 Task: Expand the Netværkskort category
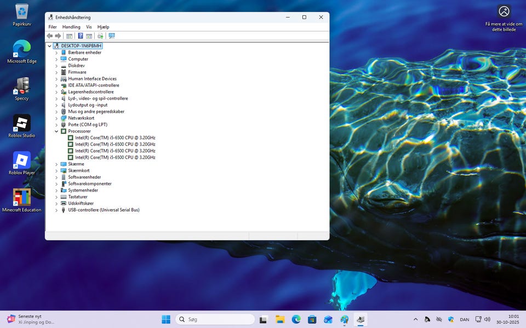(x=56, y=118)
